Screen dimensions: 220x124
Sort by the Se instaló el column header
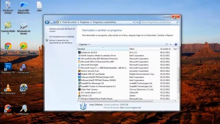(166, 49)
